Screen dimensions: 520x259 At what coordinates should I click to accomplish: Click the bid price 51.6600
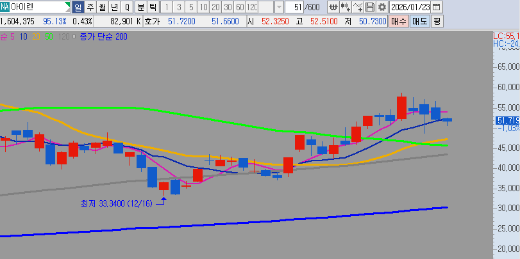pos(225,22)
